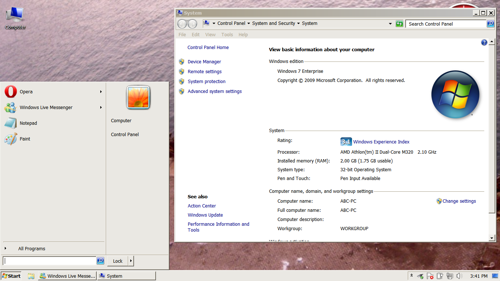Select the System taskbar button

[x=127, y=276]
